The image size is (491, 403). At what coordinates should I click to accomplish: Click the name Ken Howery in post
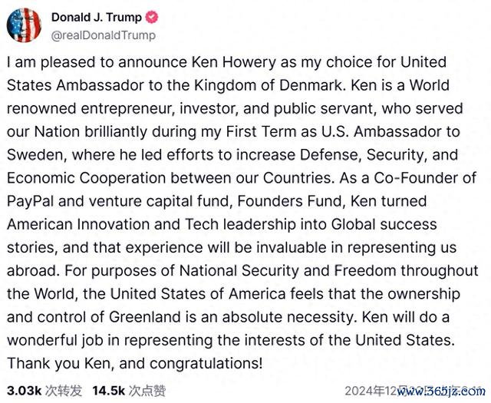tap(233, 62)
